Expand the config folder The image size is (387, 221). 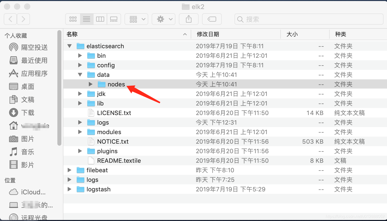click(x=80, y=65)
